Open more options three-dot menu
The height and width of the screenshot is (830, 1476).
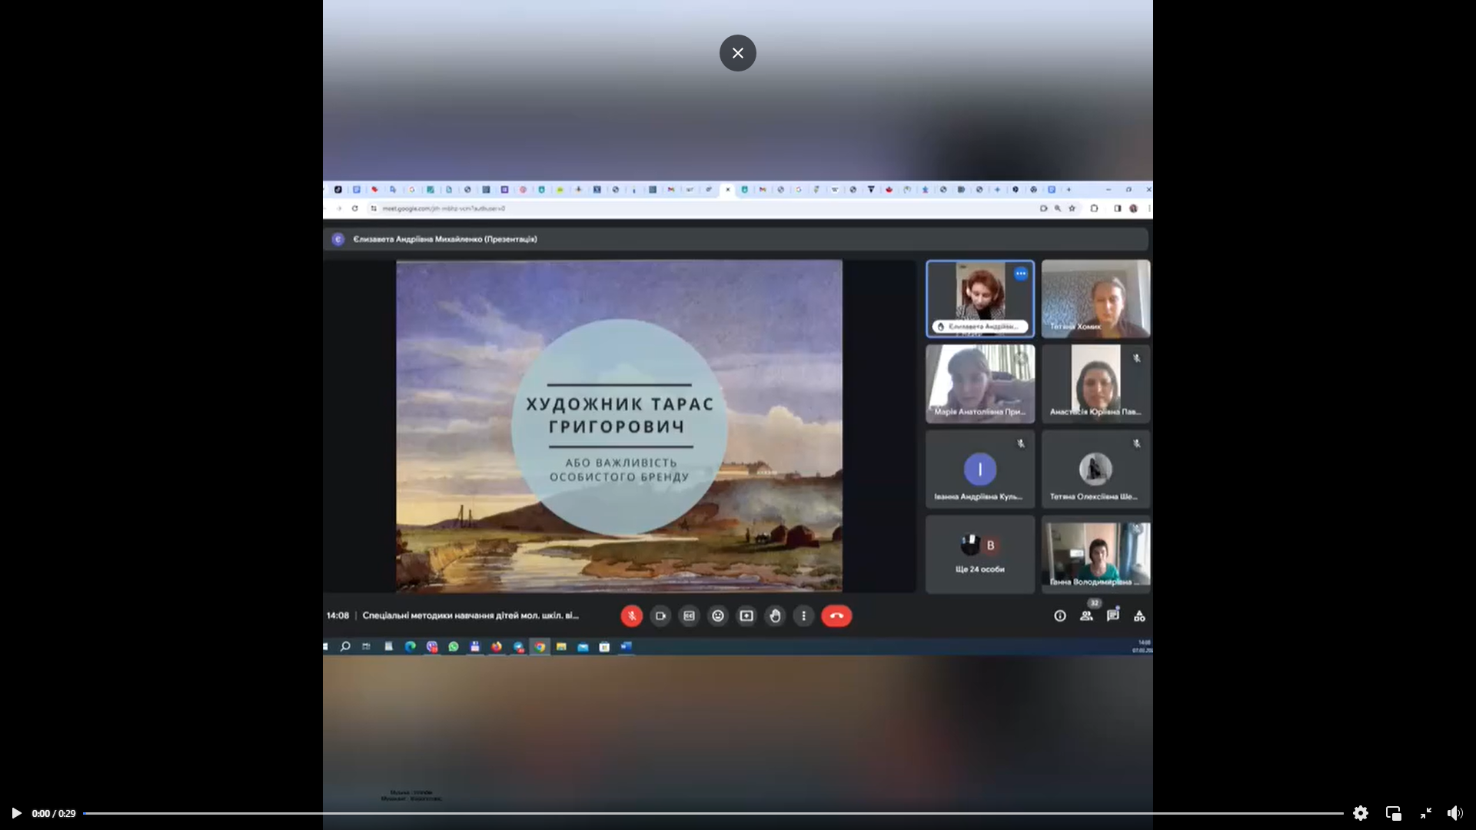[803, 616]
